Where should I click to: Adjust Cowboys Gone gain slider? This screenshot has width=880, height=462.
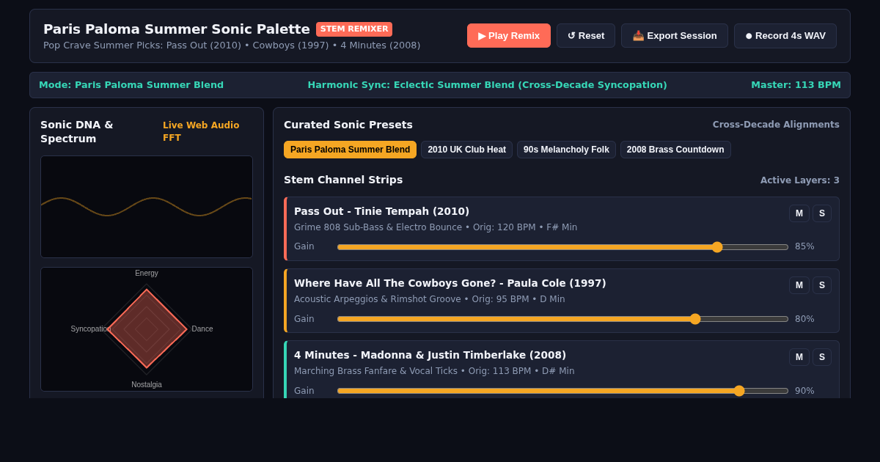[x=562, y=319]
